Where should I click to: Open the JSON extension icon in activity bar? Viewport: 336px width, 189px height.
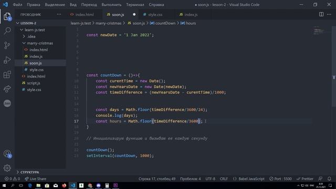coord(7,103)
